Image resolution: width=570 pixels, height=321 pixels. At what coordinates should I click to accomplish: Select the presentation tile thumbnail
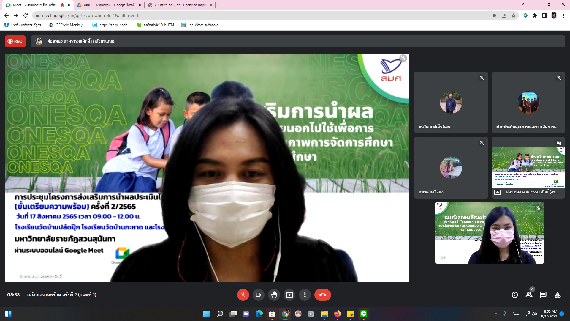528,167
